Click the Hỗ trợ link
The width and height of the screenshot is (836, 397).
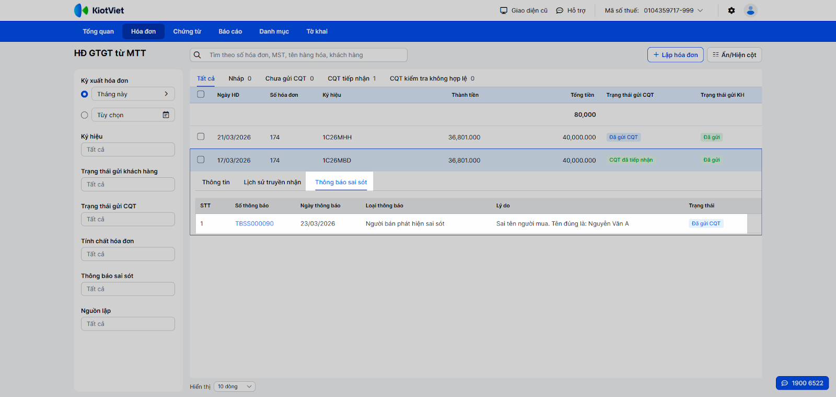click(x=576, y=10)
